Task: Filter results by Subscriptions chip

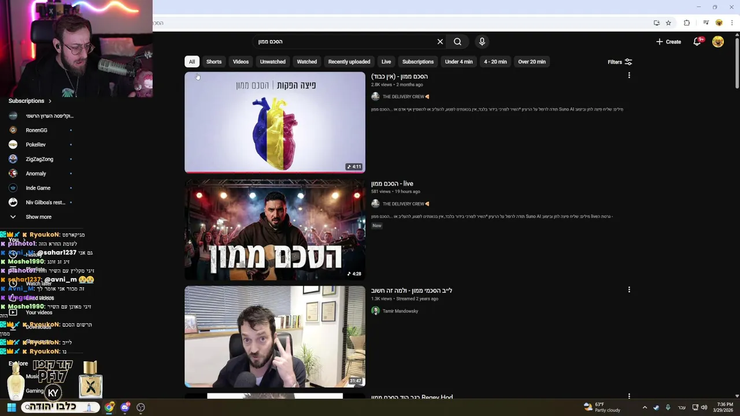Action: (418, 62)
